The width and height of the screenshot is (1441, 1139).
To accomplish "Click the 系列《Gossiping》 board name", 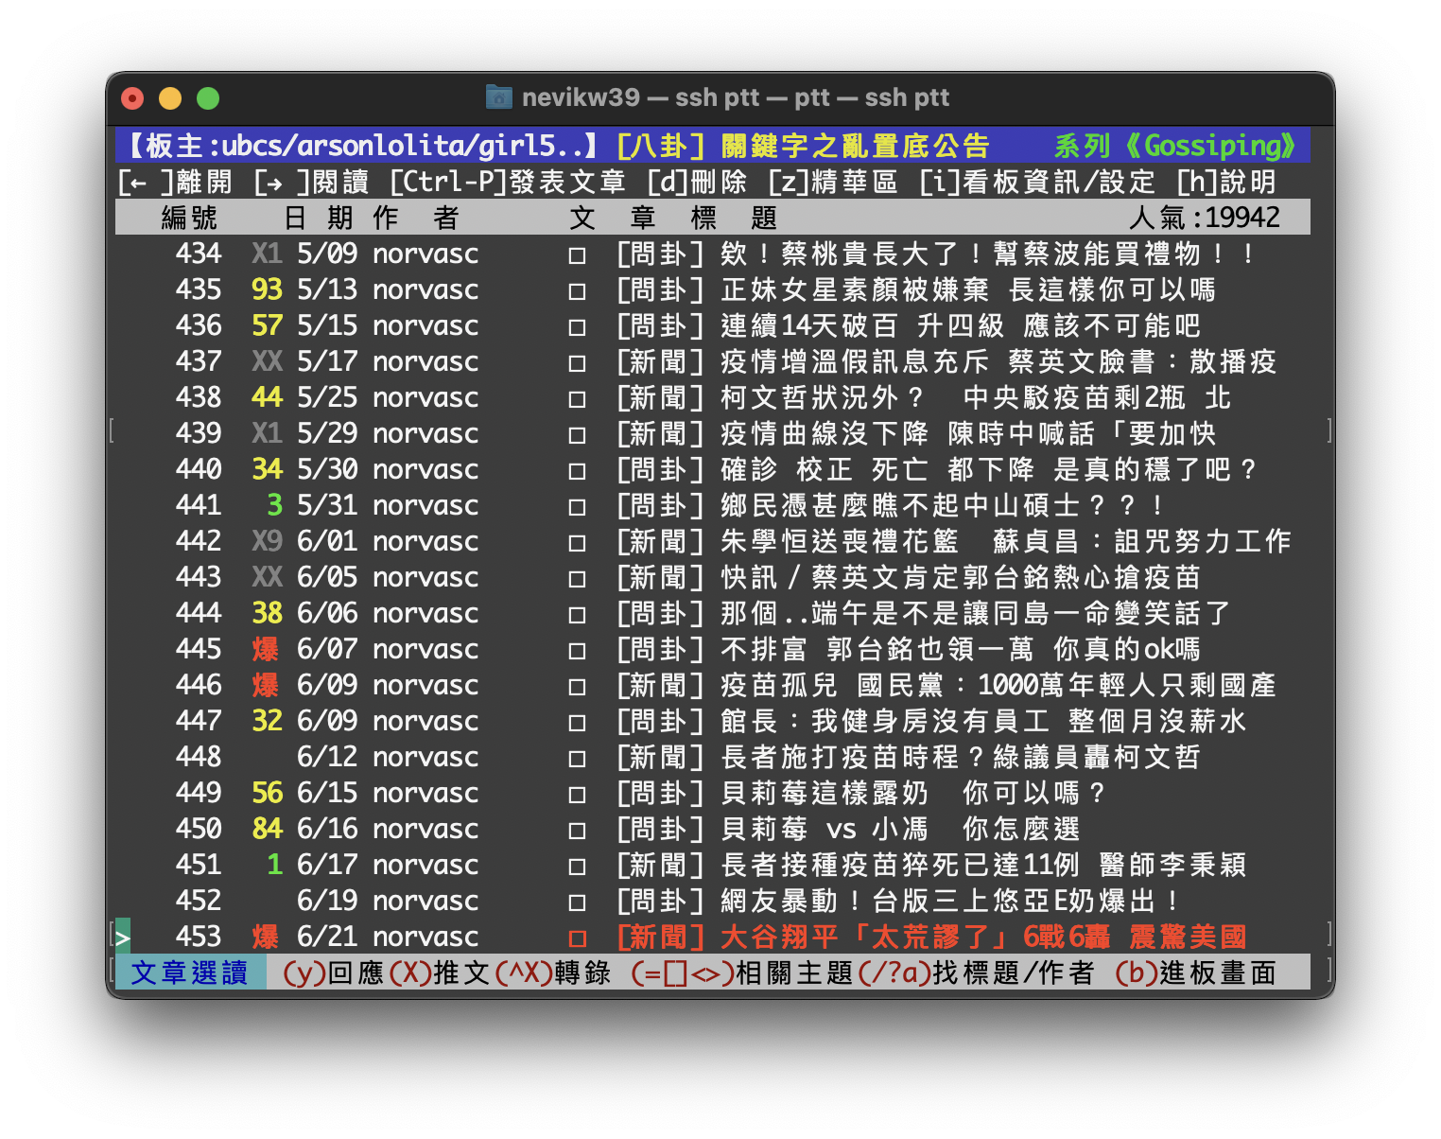I will click(1175, 146).
